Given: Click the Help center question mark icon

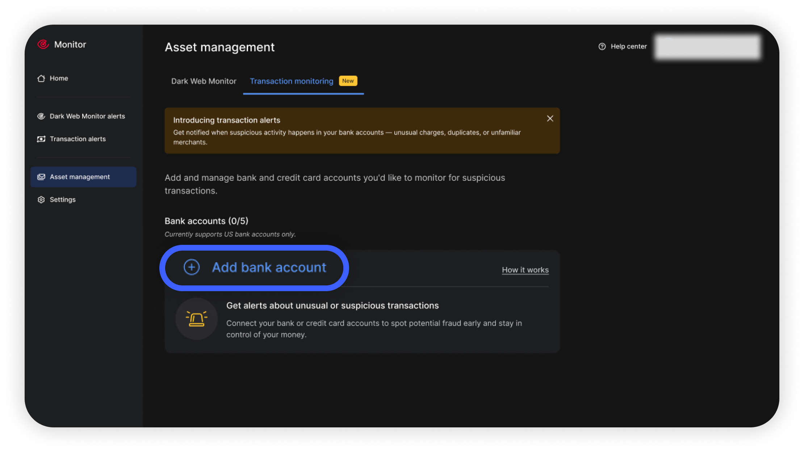Looking at the screenshot, I should coord(602,46).
